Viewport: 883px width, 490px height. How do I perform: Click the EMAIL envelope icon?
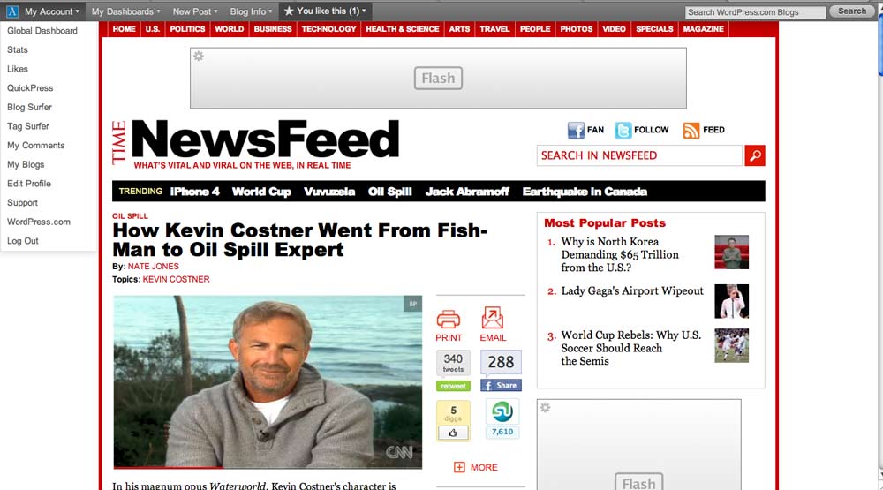point(492,318)
